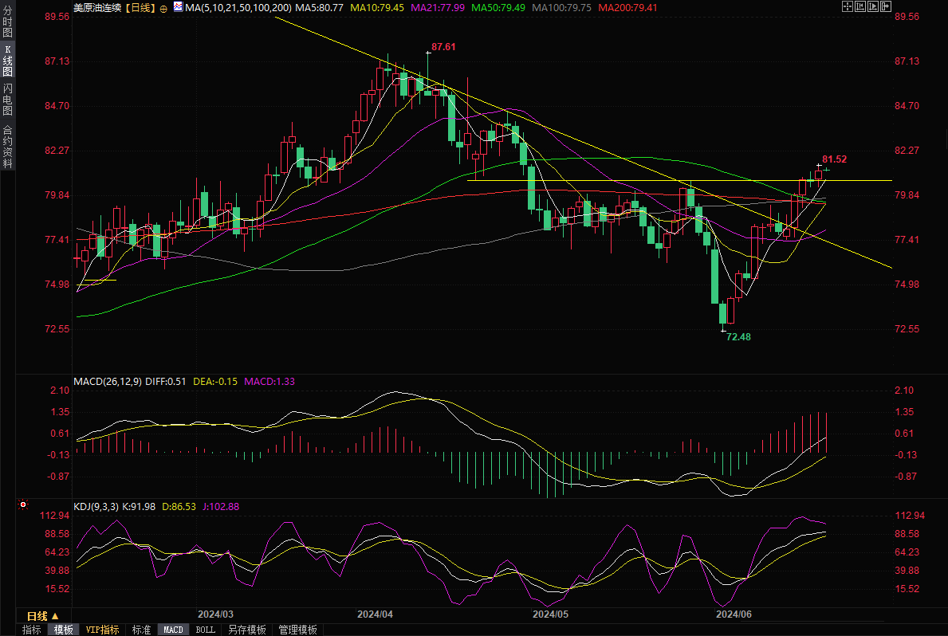
Task: Switch to the BOLL indicator template
Action: (x=205, y=630)
